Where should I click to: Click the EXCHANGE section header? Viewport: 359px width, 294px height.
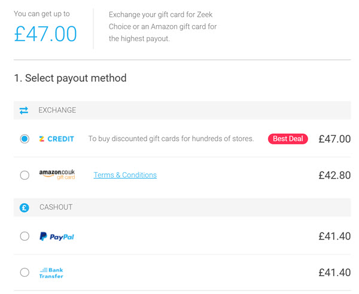point(182,110)
